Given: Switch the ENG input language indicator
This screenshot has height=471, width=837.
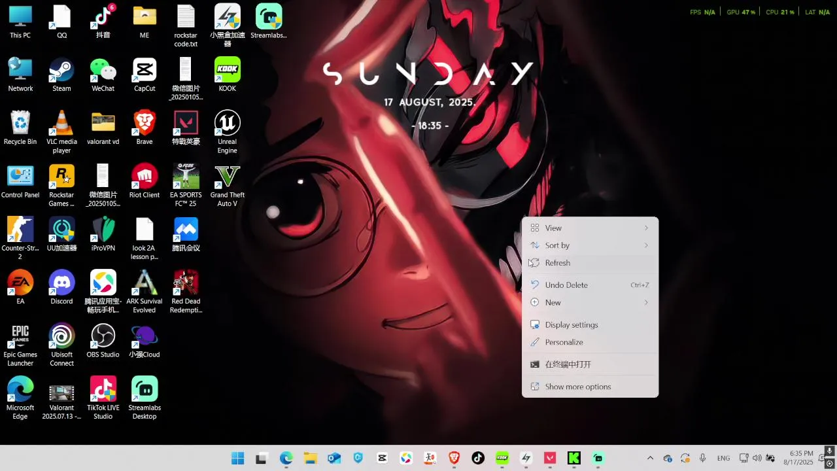Looking at the screenshot, I should click(x=723, y=458).
